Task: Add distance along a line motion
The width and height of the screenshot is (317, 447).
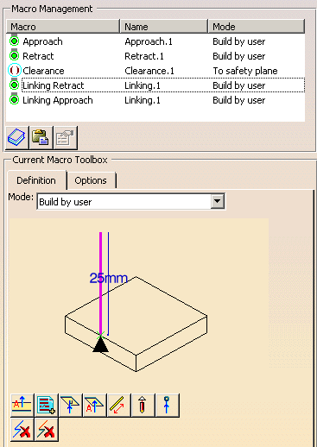Action: click(118, 406)
